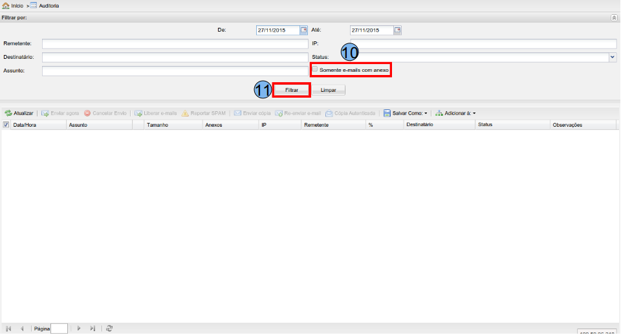Go to Início home icon

(x=6, y=6)
